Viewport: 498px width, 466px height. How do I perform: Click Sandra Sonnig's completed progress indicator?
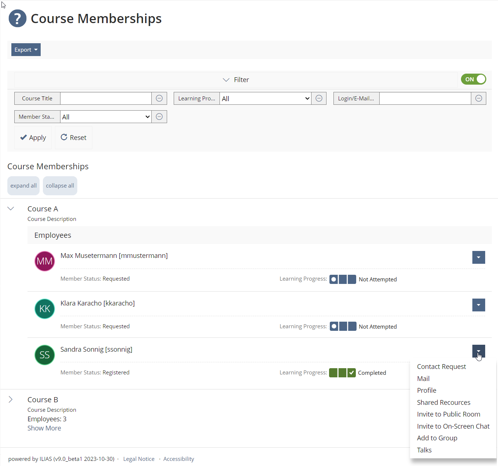(x=342, y=373)
